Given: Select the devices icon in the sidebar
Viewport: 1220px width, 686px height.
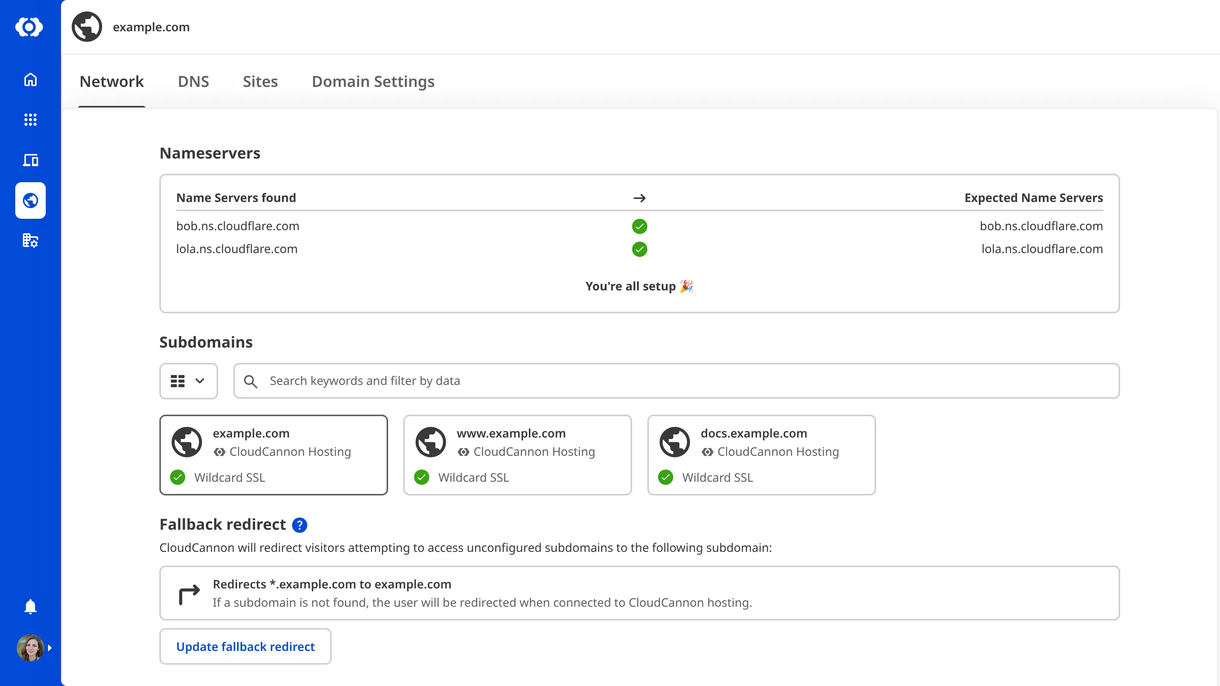Looking at the screenshot, I should tap(30, 160).
